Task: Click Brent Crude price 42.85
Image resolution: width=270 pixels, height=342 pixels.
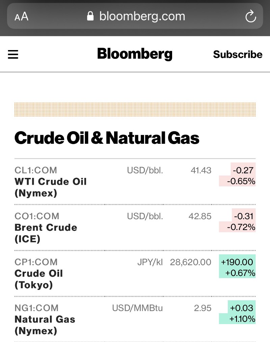Action: pyautogui.click(x=200, y=216)
